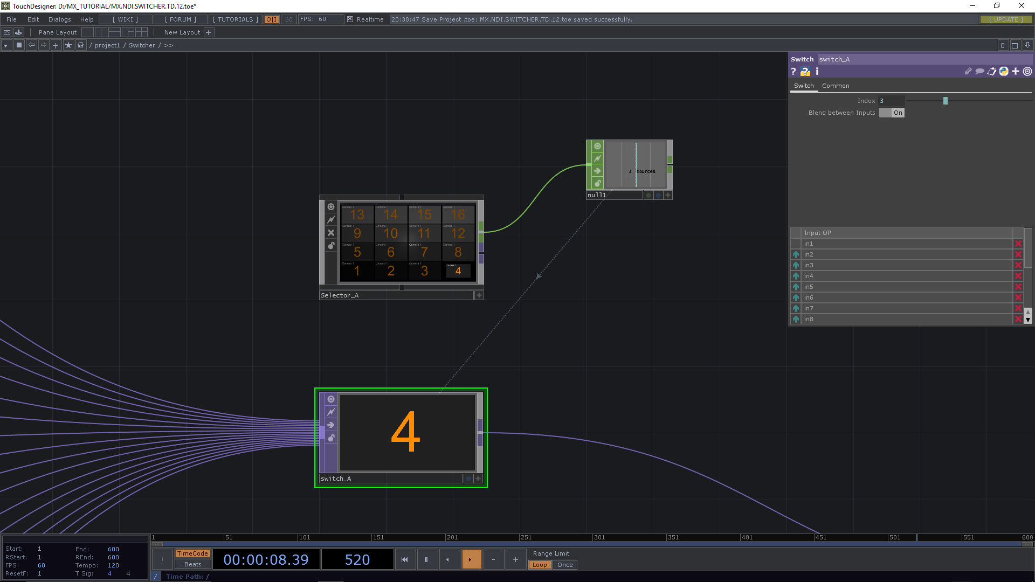This screenshot has width=1035, height=582.
Task: Adjust the Index slider handle
Action: 946,101
